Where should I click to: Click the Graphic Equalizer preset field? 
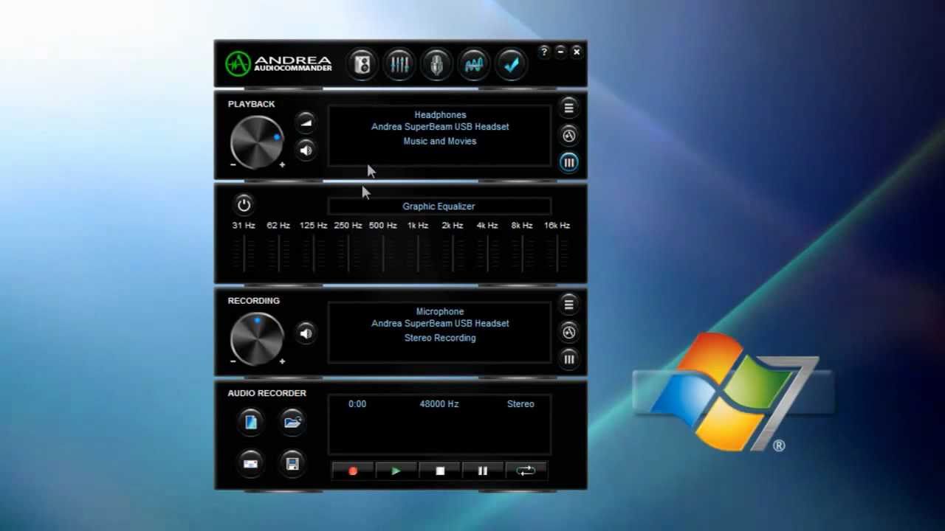point(439,206)
